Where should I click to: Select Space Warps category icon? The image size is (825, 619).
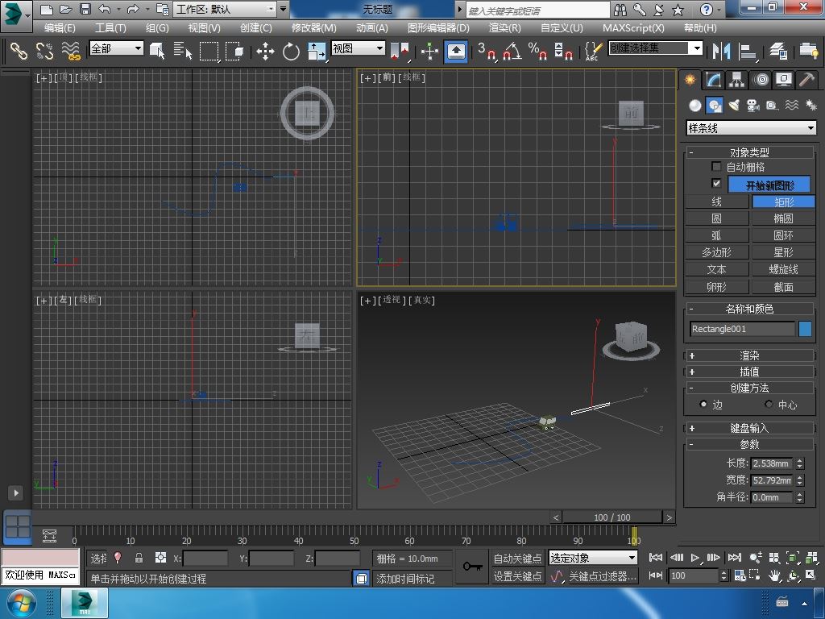click(792, 106)
